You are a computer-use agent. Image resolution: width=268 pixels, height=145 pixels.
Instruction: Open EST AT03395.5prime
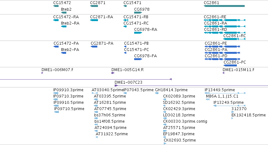pyautogui.click(x=110, y=96)
